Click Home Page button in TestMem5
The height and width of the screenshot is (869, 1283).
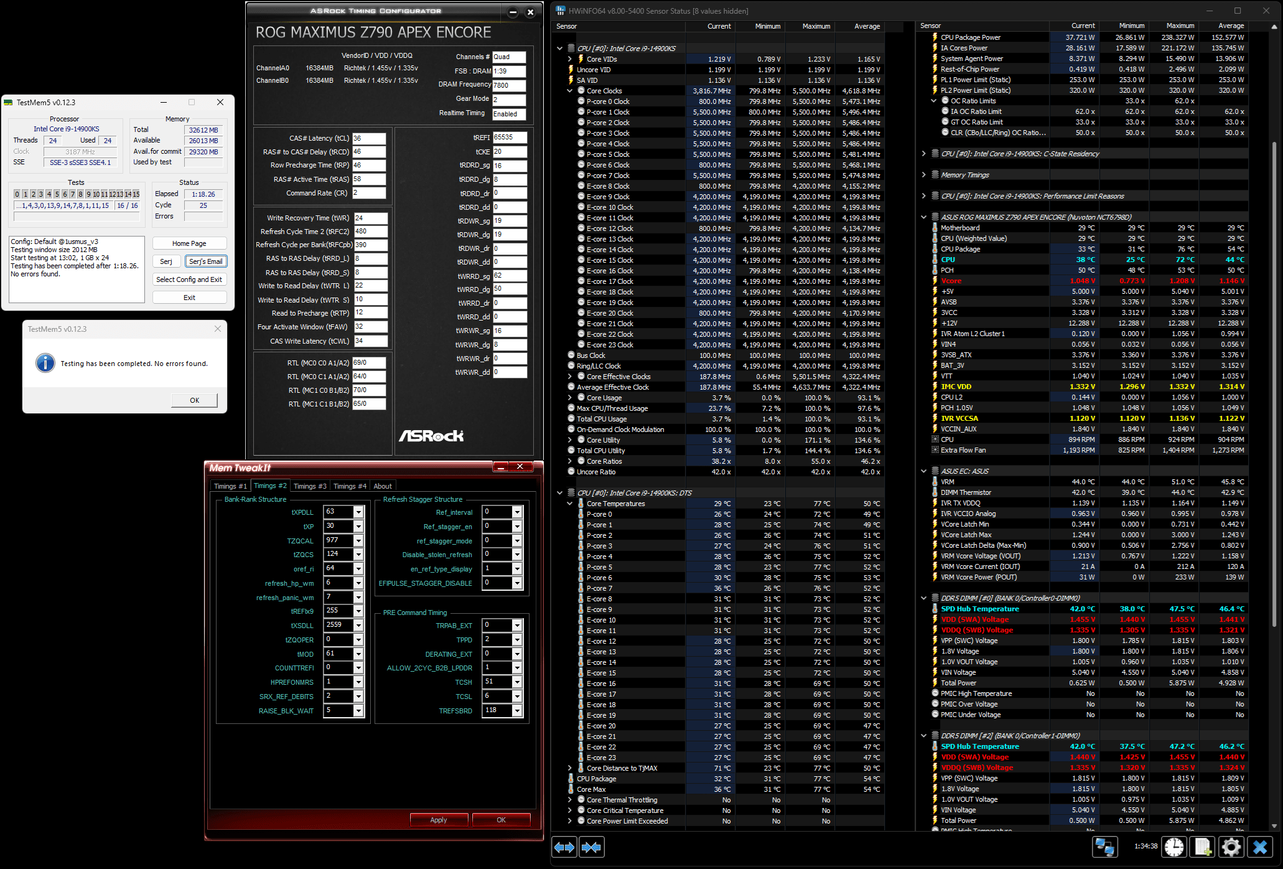pos(189,243)
